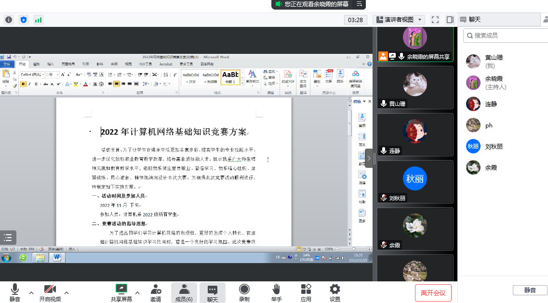Click the Leave Meeting button
This screenshot has width=548, height=303.
click(x=433, y=292)
